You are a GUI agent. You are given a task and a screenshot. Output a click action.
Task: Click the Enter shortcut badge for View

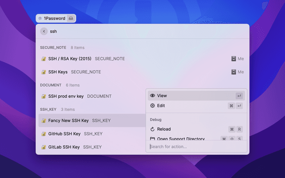[x=239, y=96]
